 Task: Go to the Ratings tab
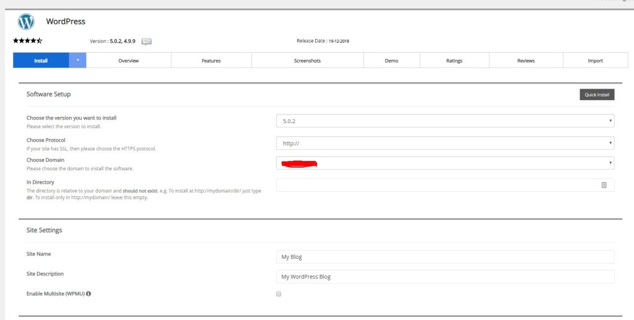point(454,60)
